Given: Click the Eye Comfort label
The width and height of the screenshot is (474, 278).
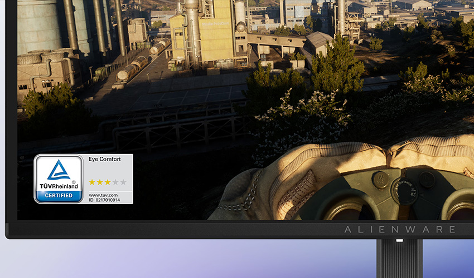Looking at the screenshot, I should pos(105,159).
